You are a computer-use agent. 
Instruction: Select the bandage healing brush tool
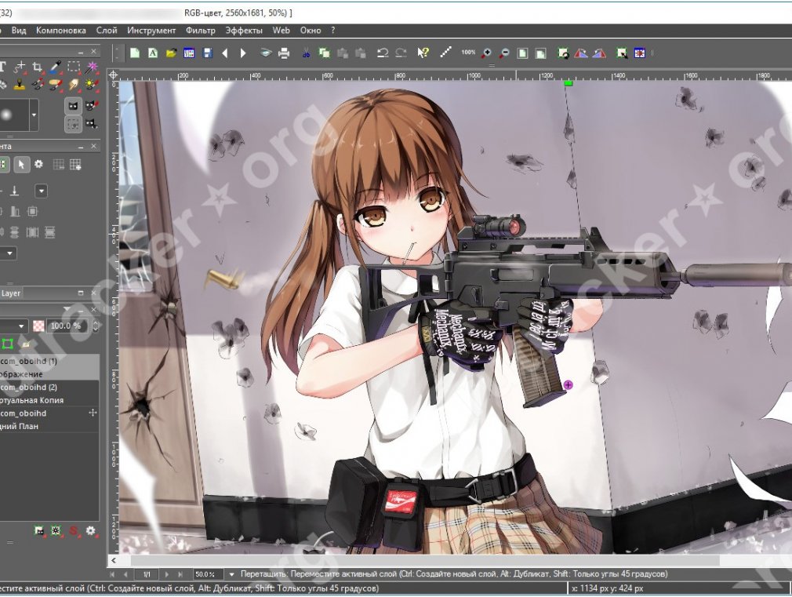(55, 85)
